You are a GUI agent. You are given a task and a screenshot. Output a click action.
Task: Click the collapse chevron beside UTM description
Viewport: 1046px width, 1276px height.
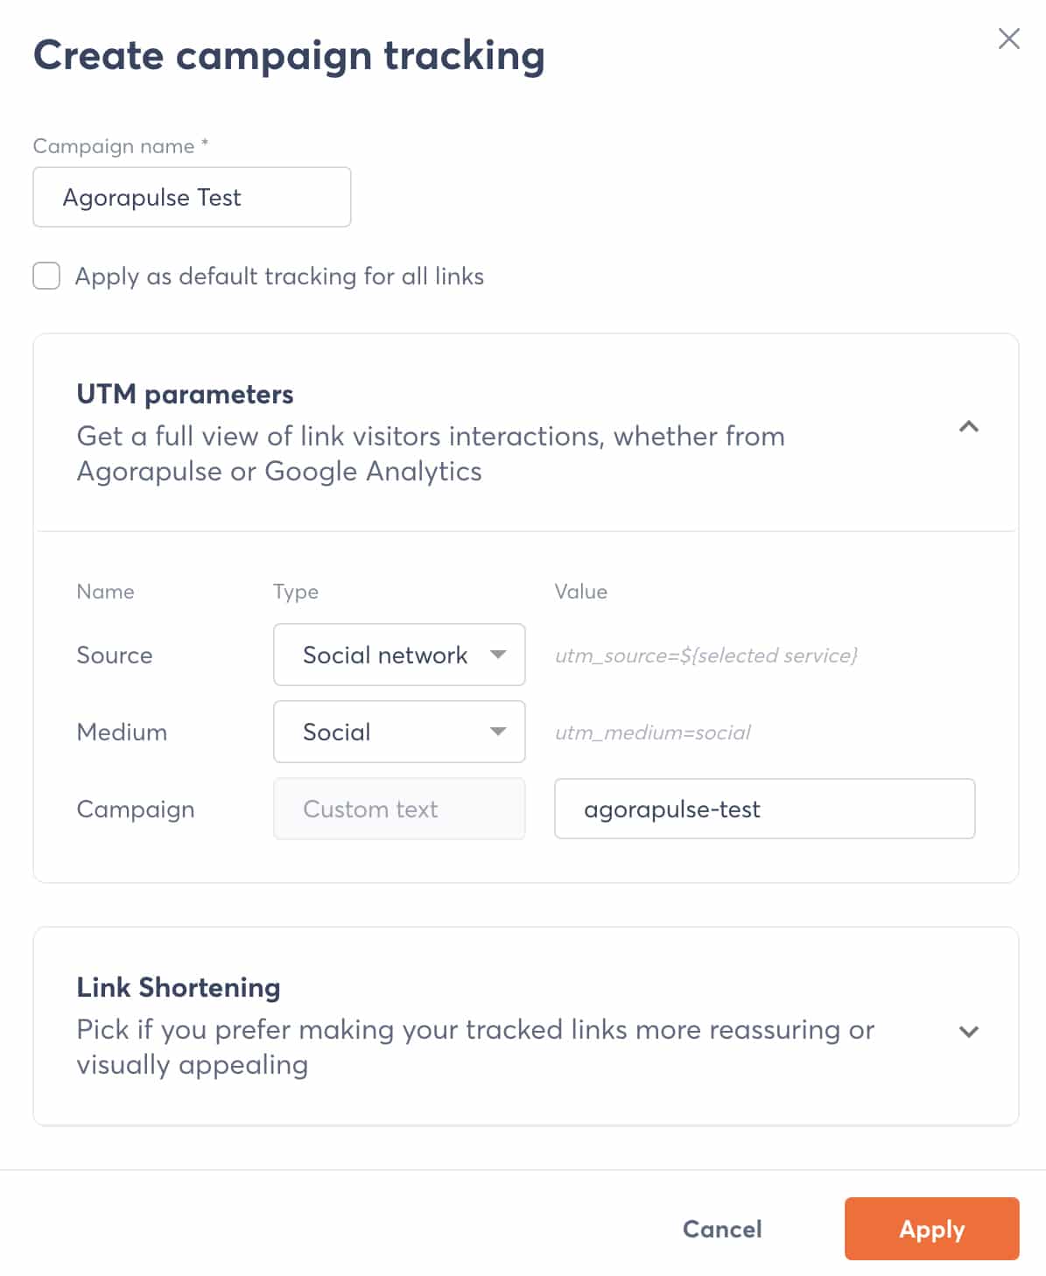point(968,428)
